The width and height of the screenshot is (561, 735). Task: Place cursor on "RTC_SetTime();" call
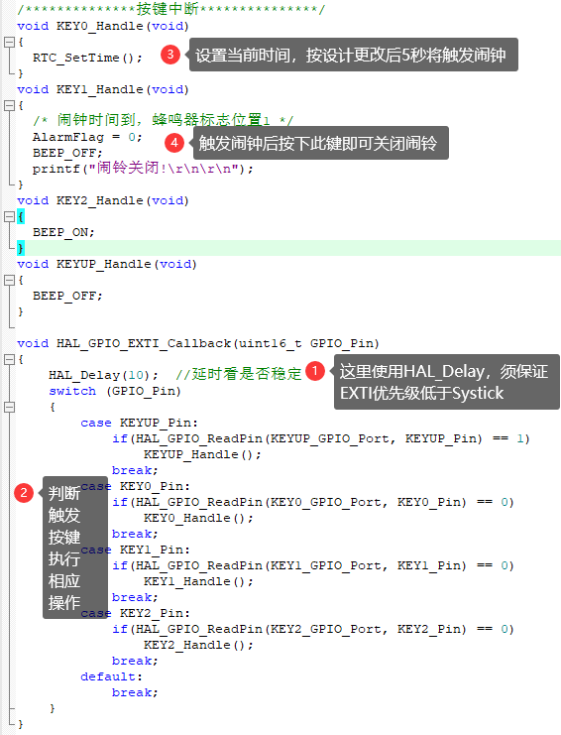coord(87,59)
